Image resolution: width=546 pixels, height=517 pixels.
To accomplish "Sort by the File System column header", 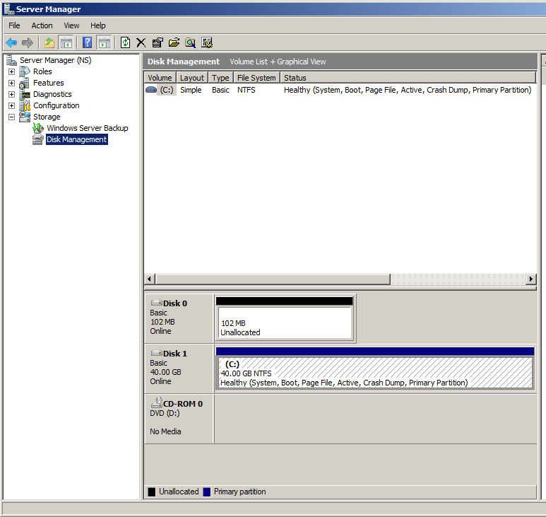I will (x=256, y=77).
